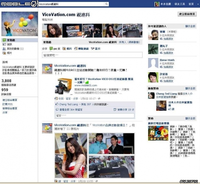Select the 影片 share option
The image size is (200, 184).
pyautogui.click(x=96, y=49)
